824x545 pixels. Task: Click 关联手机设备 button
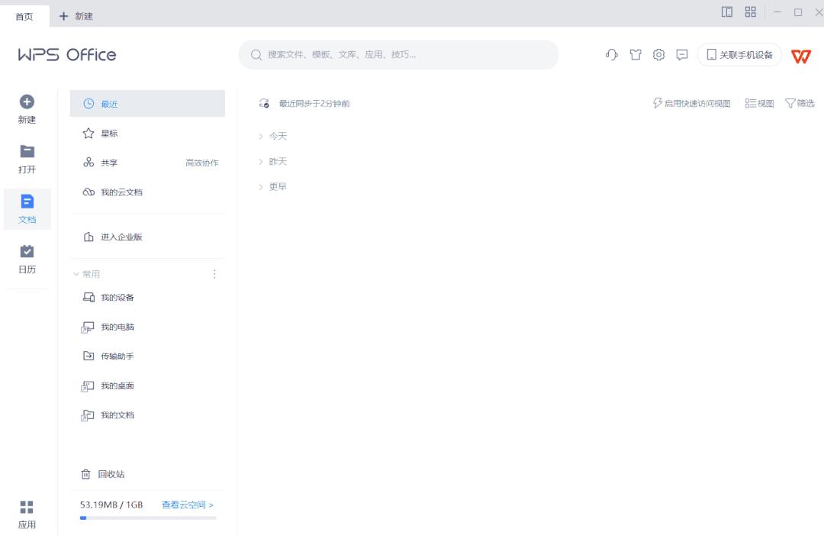[x=739, y=55]
